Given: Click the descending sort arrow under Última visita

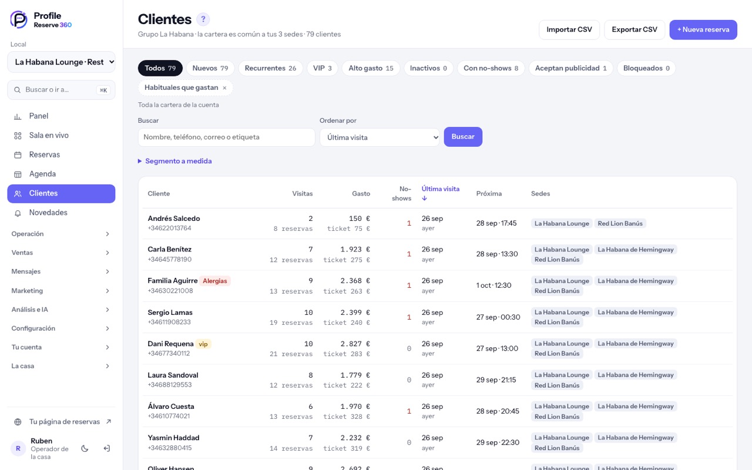Looking at the screenshot, I should (425, 199).
